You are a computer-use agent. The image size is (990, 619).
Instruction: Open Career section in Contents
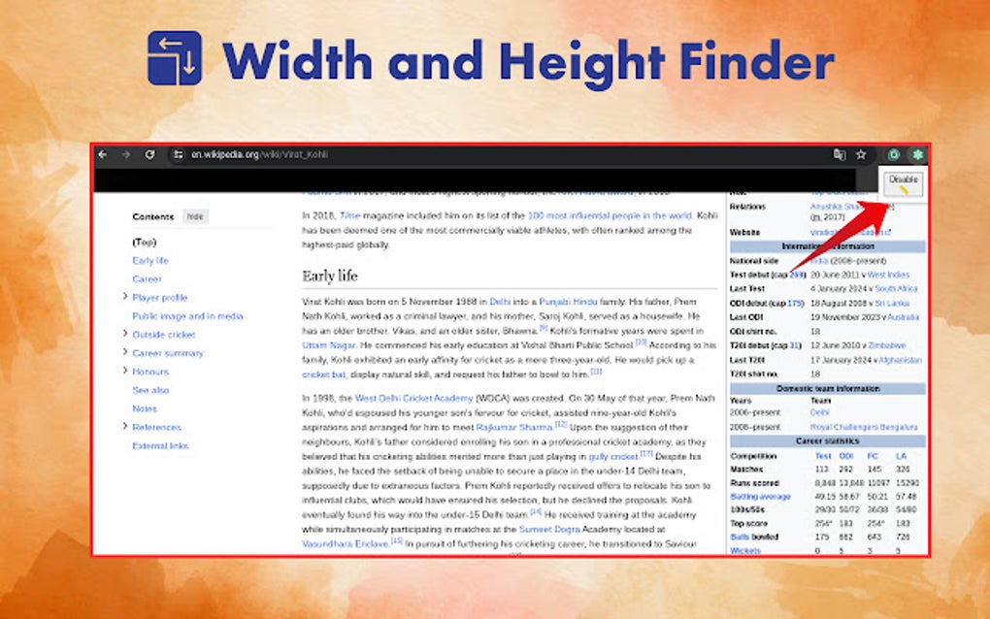(x=147, y=278)
